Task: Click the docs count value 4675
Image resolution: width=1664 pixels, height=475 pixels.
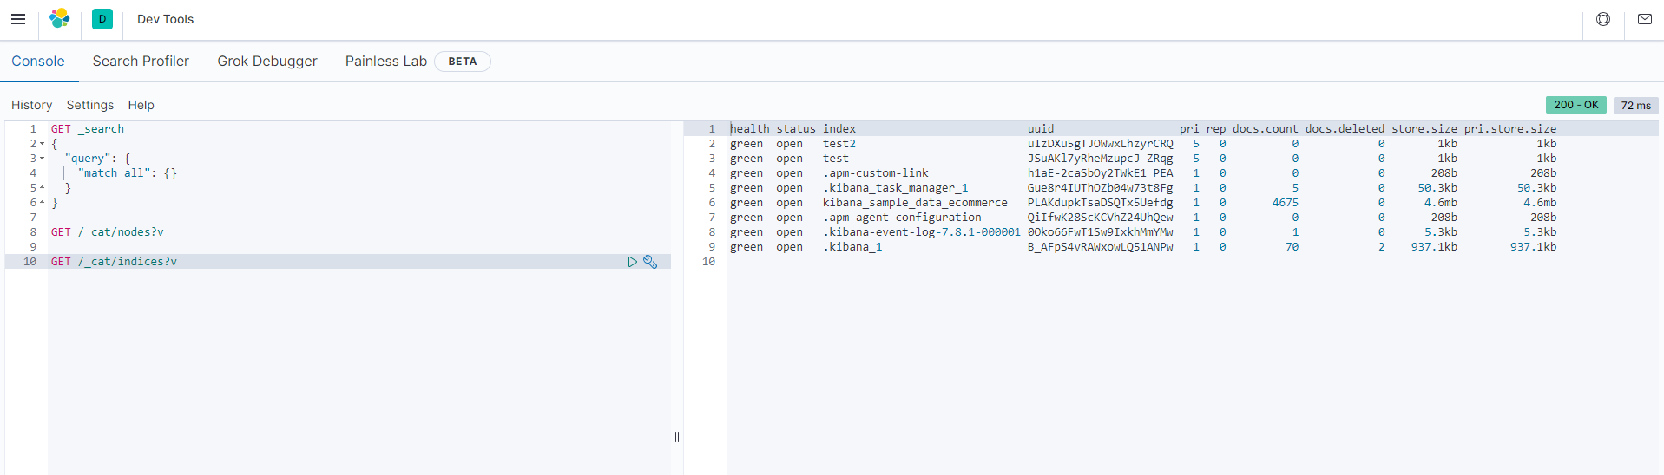Action: point(1286,203)
